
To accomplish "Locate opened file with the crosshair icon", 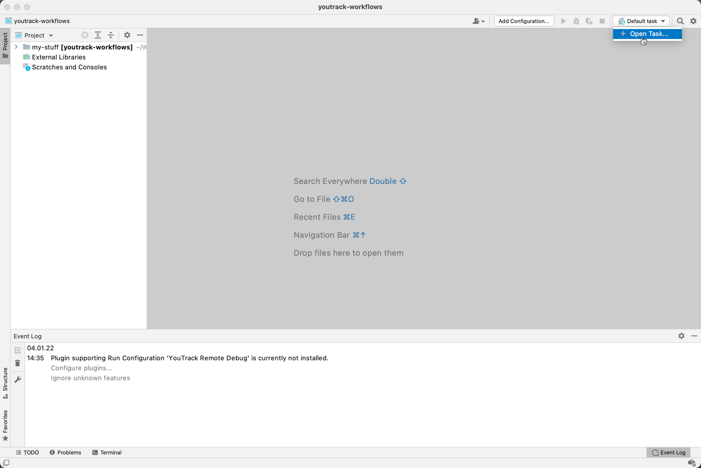I will pos(84,35).
